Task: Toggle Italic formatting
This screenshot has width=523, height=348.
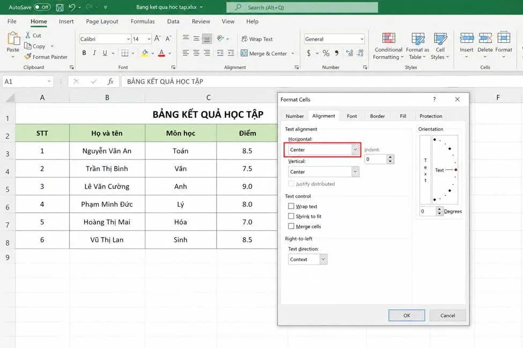Action: pos(94,52)
